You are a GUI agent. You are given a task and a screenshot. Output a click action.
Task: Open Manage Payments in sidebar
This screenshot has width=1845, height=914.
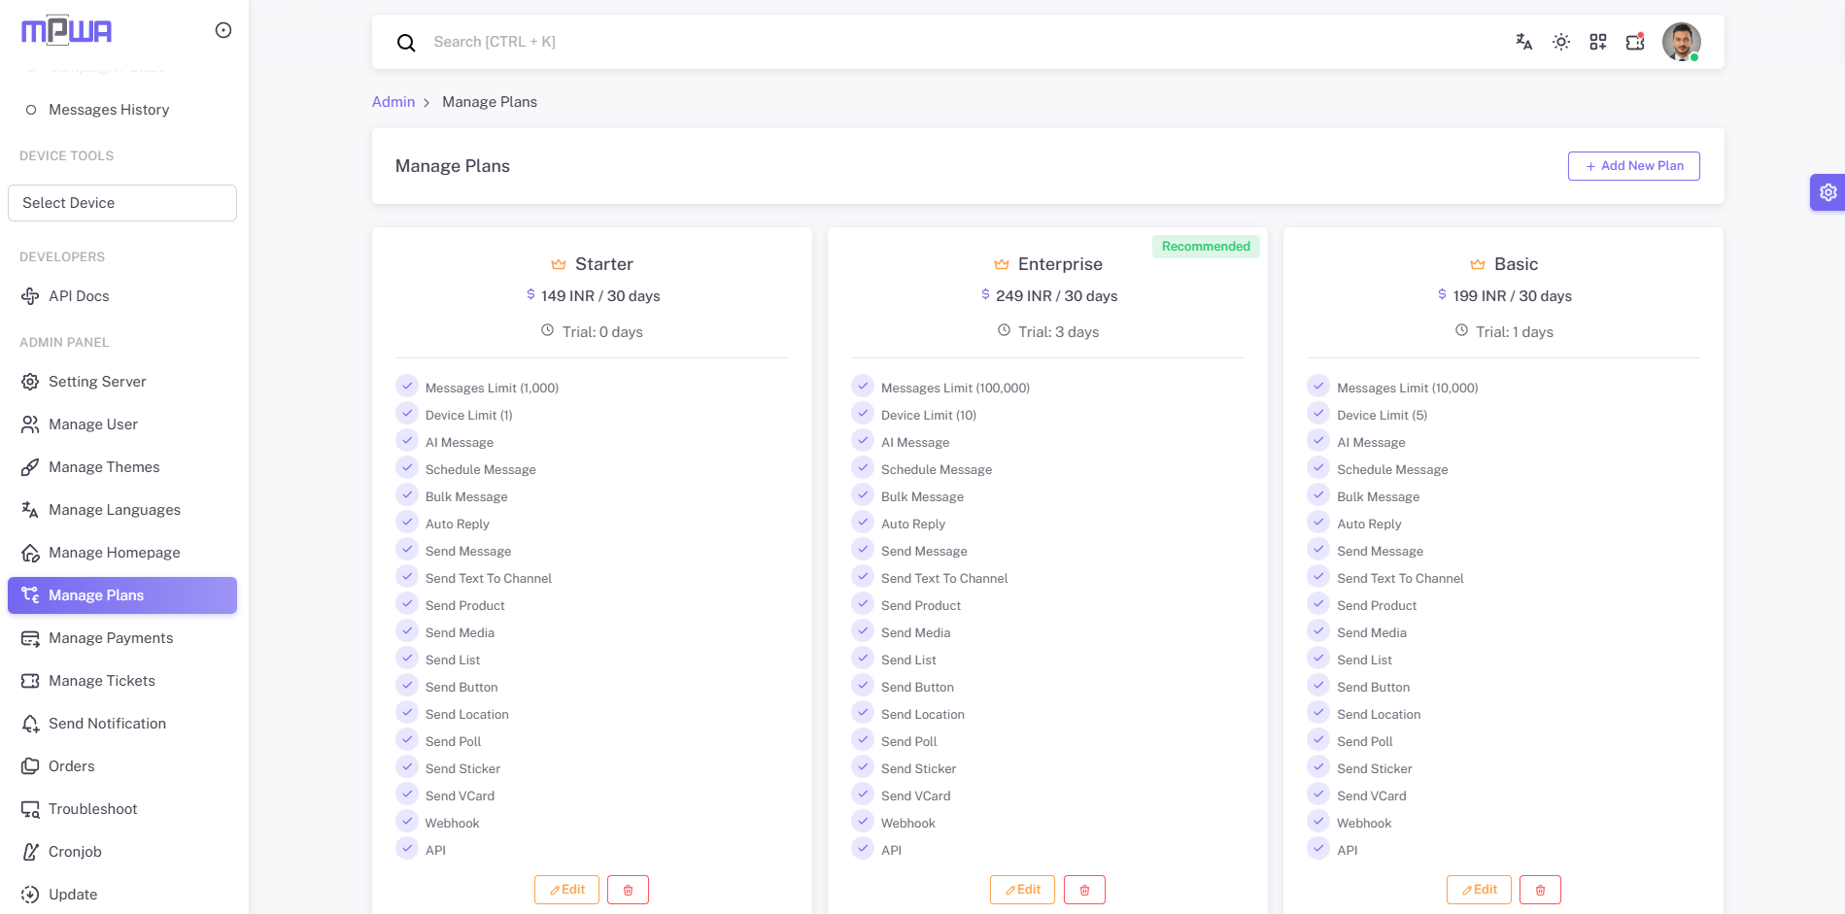click(x=111, y=638)
